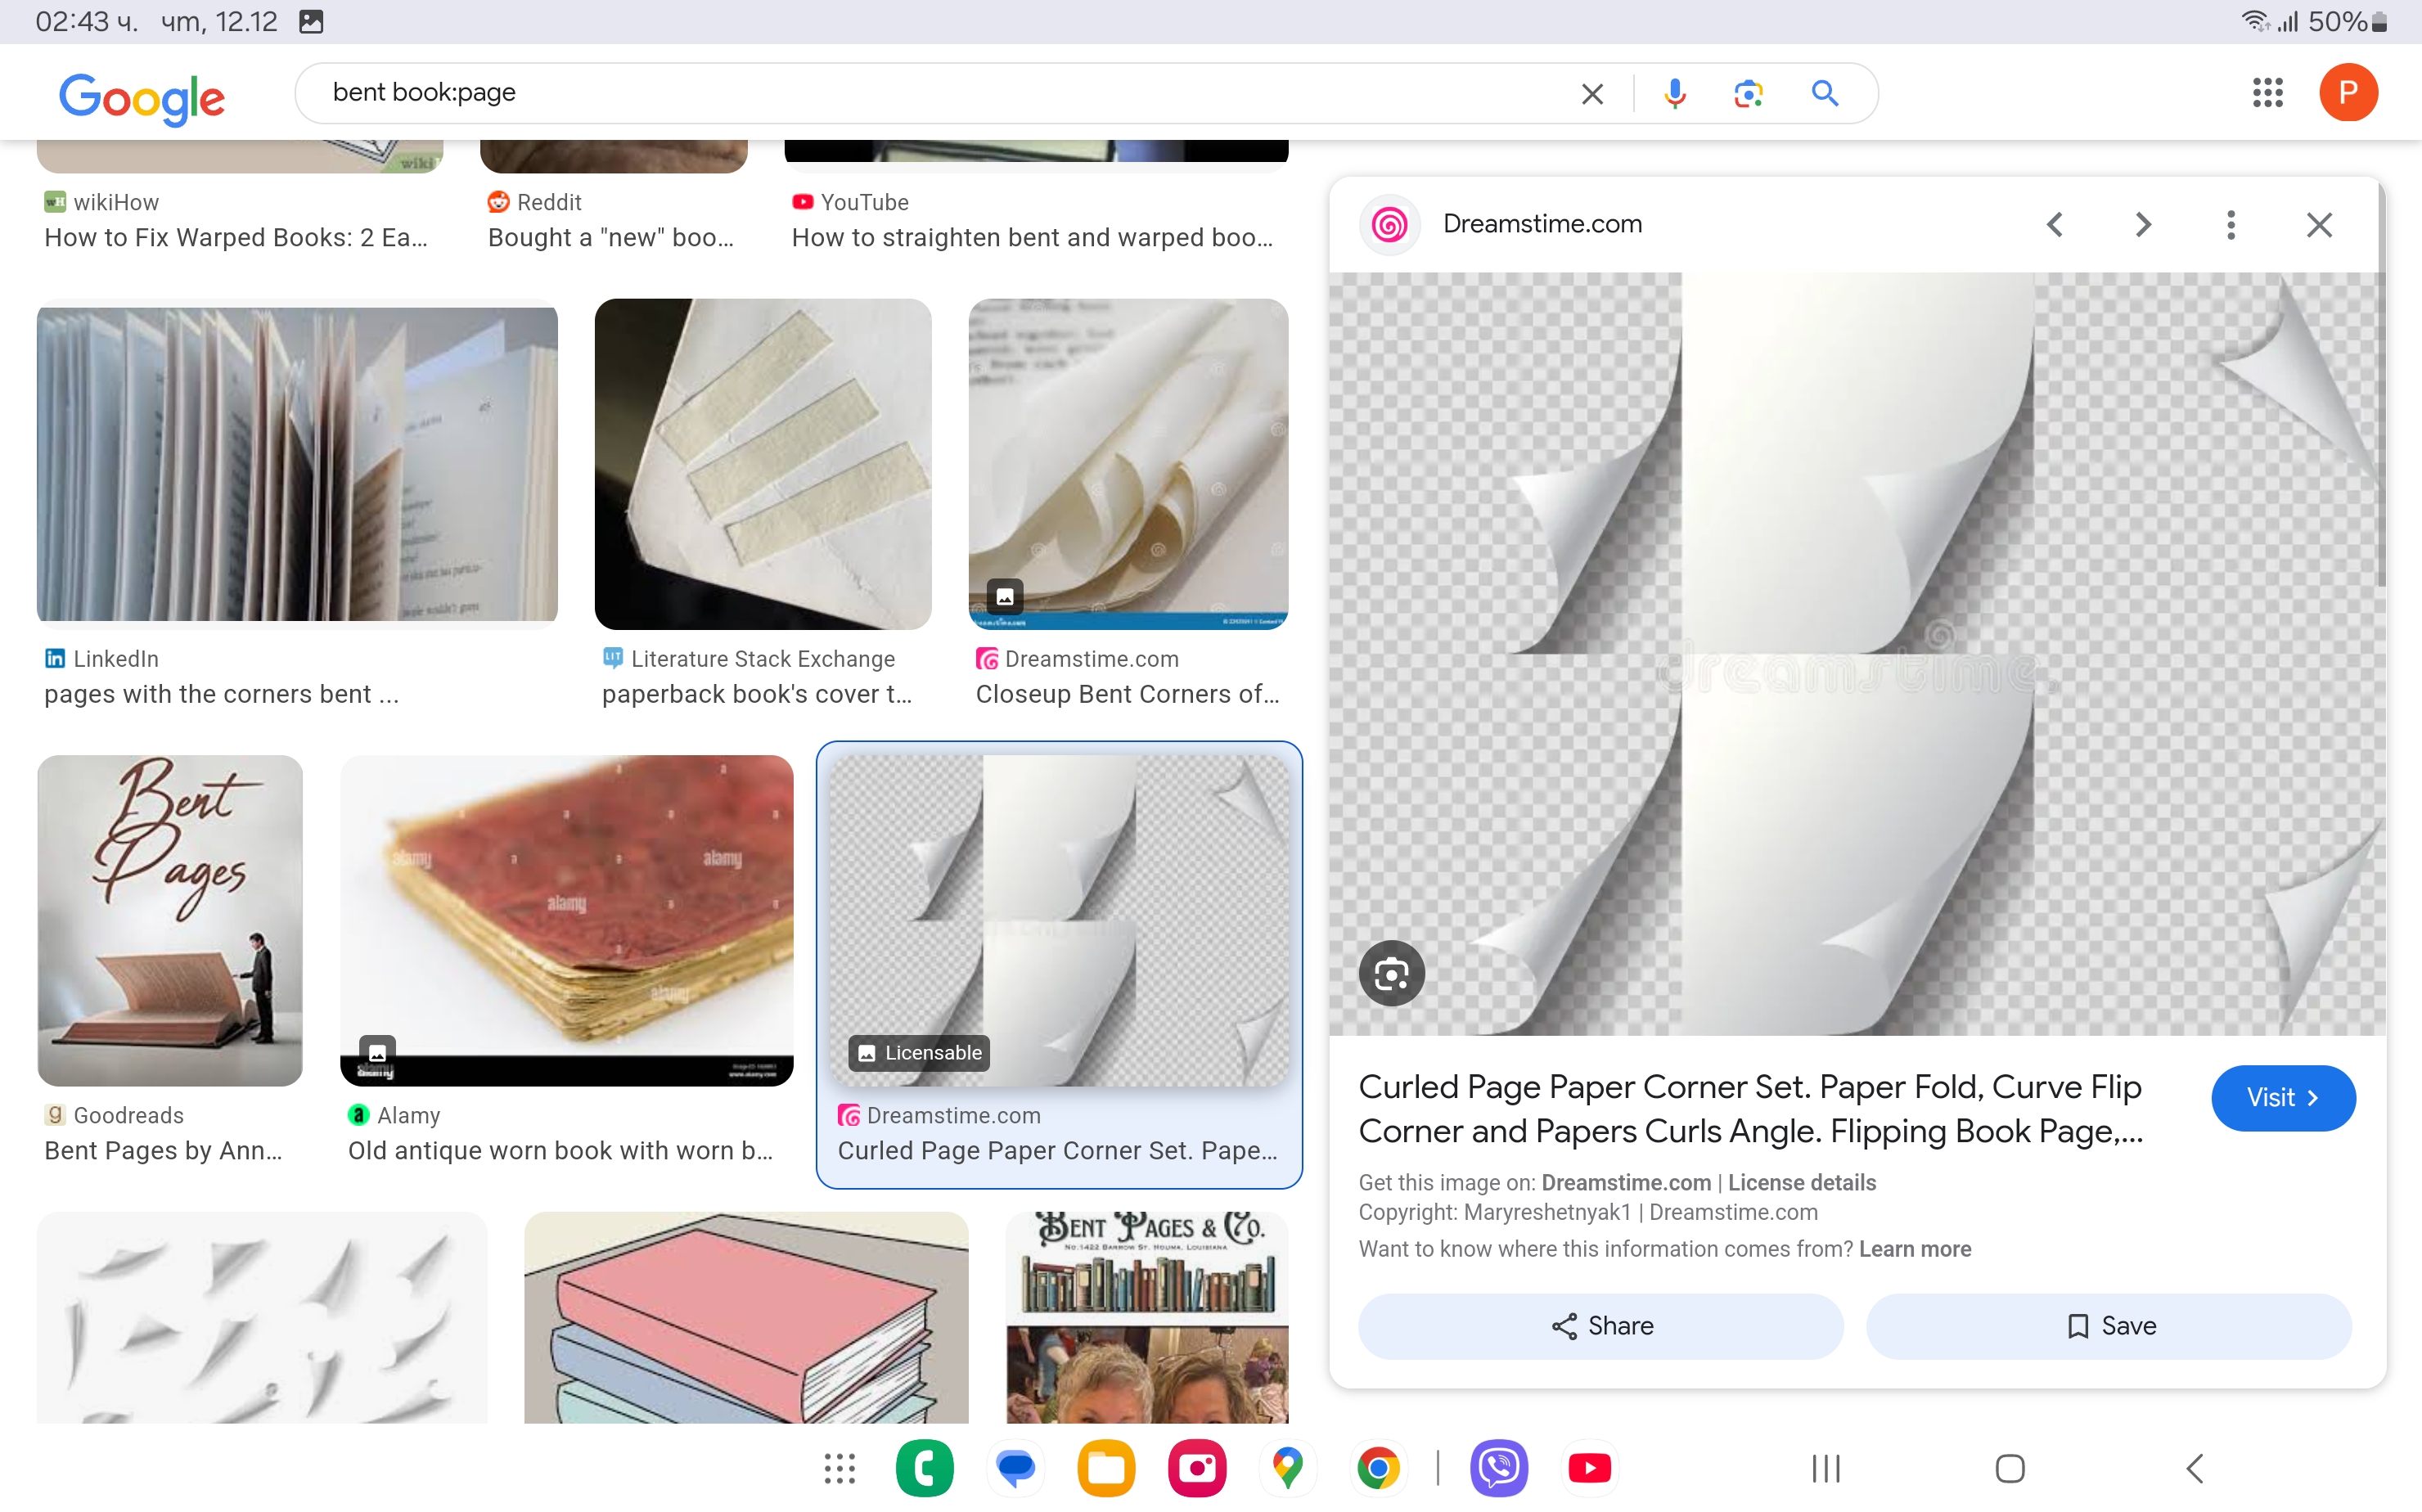The image size is (2422, 1512).
Task: Select the Licensable curled page thumbnail
Action: (1059, 920)
